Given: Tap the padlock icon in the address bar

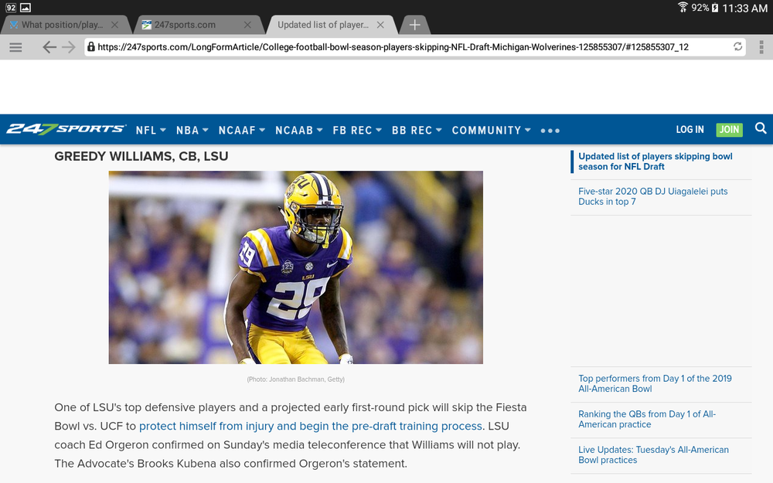Looking at the screenshot, I should click(x=91, y=47).
